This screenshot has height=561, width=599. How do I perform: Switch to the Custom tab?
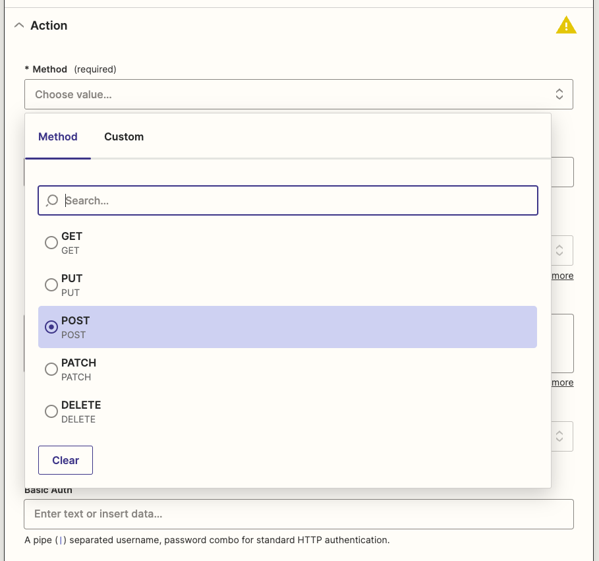(x=124, y=137)
